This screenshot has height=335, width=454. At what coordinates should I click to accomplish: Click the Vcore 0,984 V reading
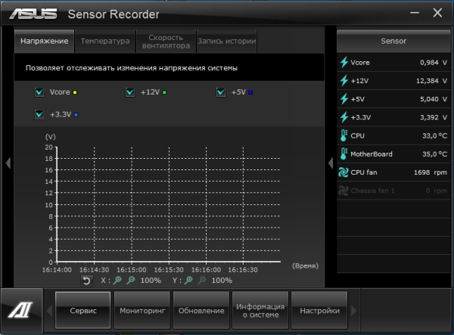[x=433, y=63]
